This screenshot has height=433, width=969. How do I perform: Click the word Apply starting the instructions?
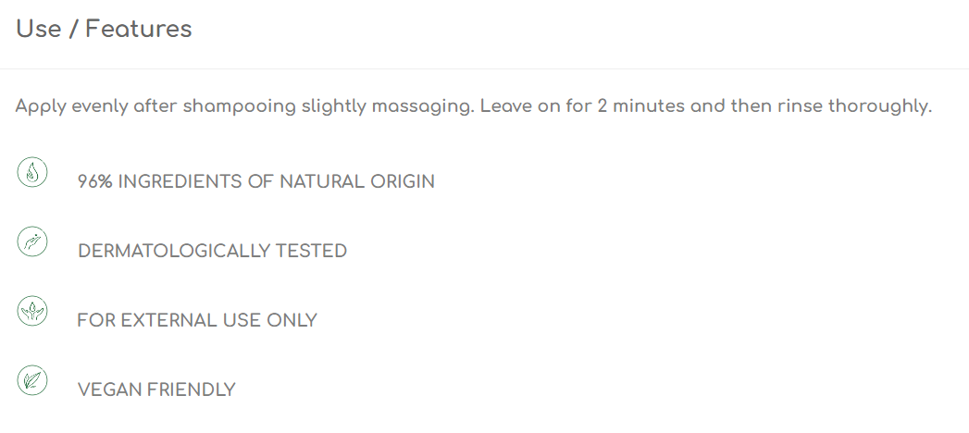pos(41,106)
